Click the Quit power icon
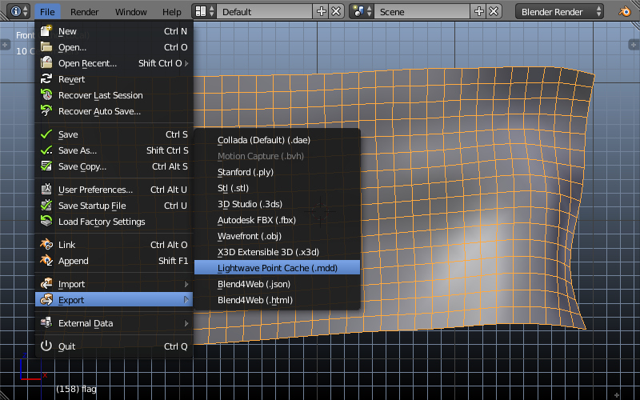 point(46,346)
